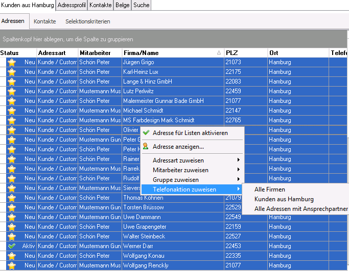Sort by the Mitarbeiter column header
Screen dimensions: 349x271
click(x=100, y=53)
